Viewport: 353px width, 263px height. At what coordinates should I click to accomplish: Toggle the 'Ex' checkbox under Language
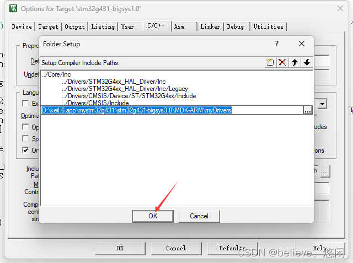coord(25,103)
